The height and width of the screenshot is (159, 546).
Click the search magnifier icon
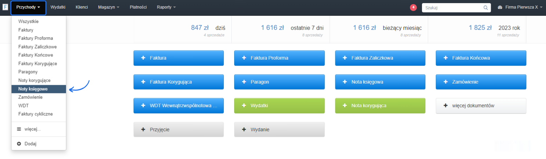[485, 8]
